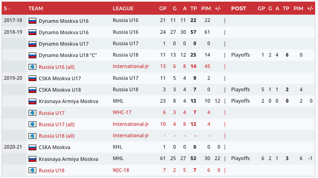
Task: Click the globe icon beside Russia U17 (all)
Action: pos(32,124)
